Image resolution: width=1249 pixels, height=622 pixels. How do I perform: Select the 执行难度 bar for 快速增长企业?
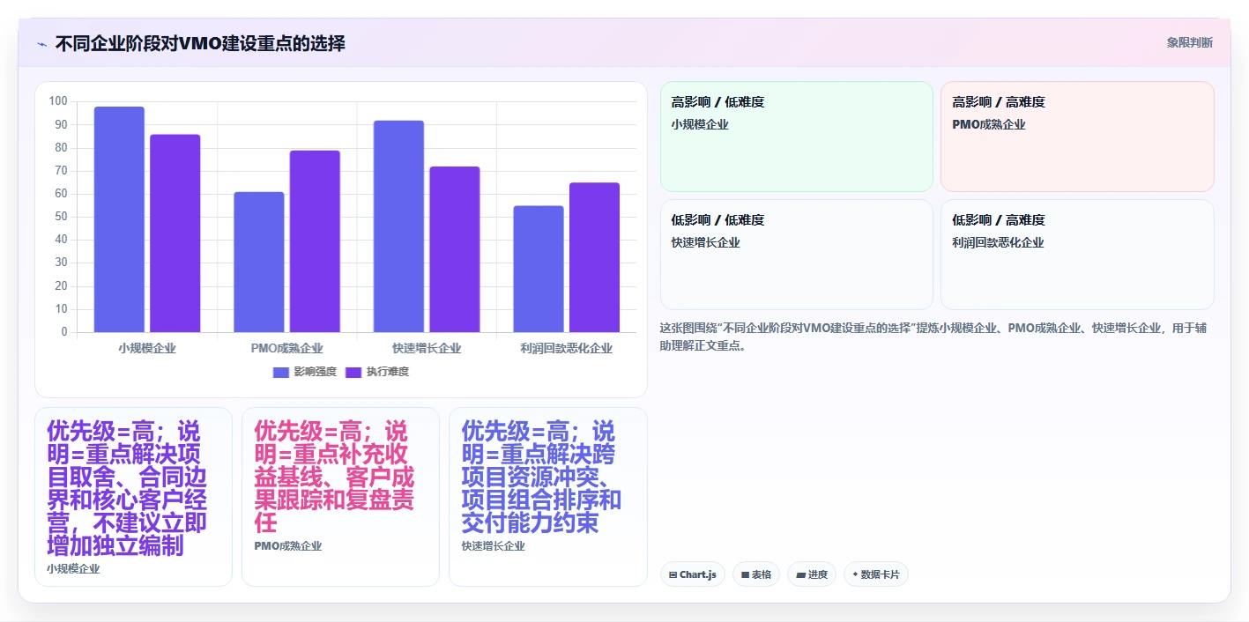[x=455, y=249]
